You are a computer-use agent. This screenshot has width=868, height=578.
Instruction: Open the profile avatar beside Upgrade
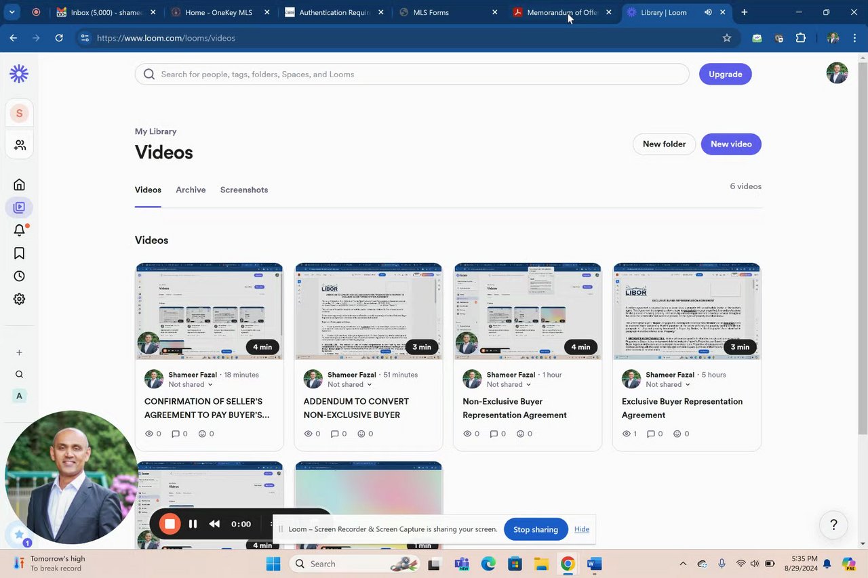(837, 73)
